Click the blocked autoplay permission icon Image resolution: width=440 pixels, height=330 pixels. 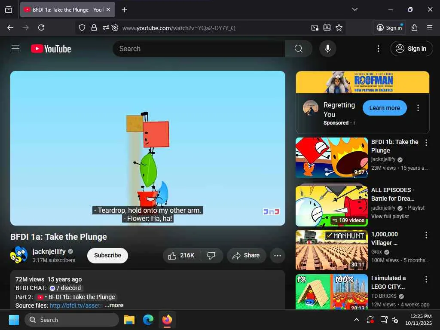point(114,27)
